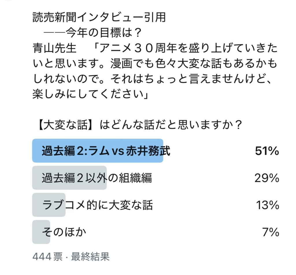Select the poll option そのほか
This screenshot has width=296, height=275.
coord(64,232)
